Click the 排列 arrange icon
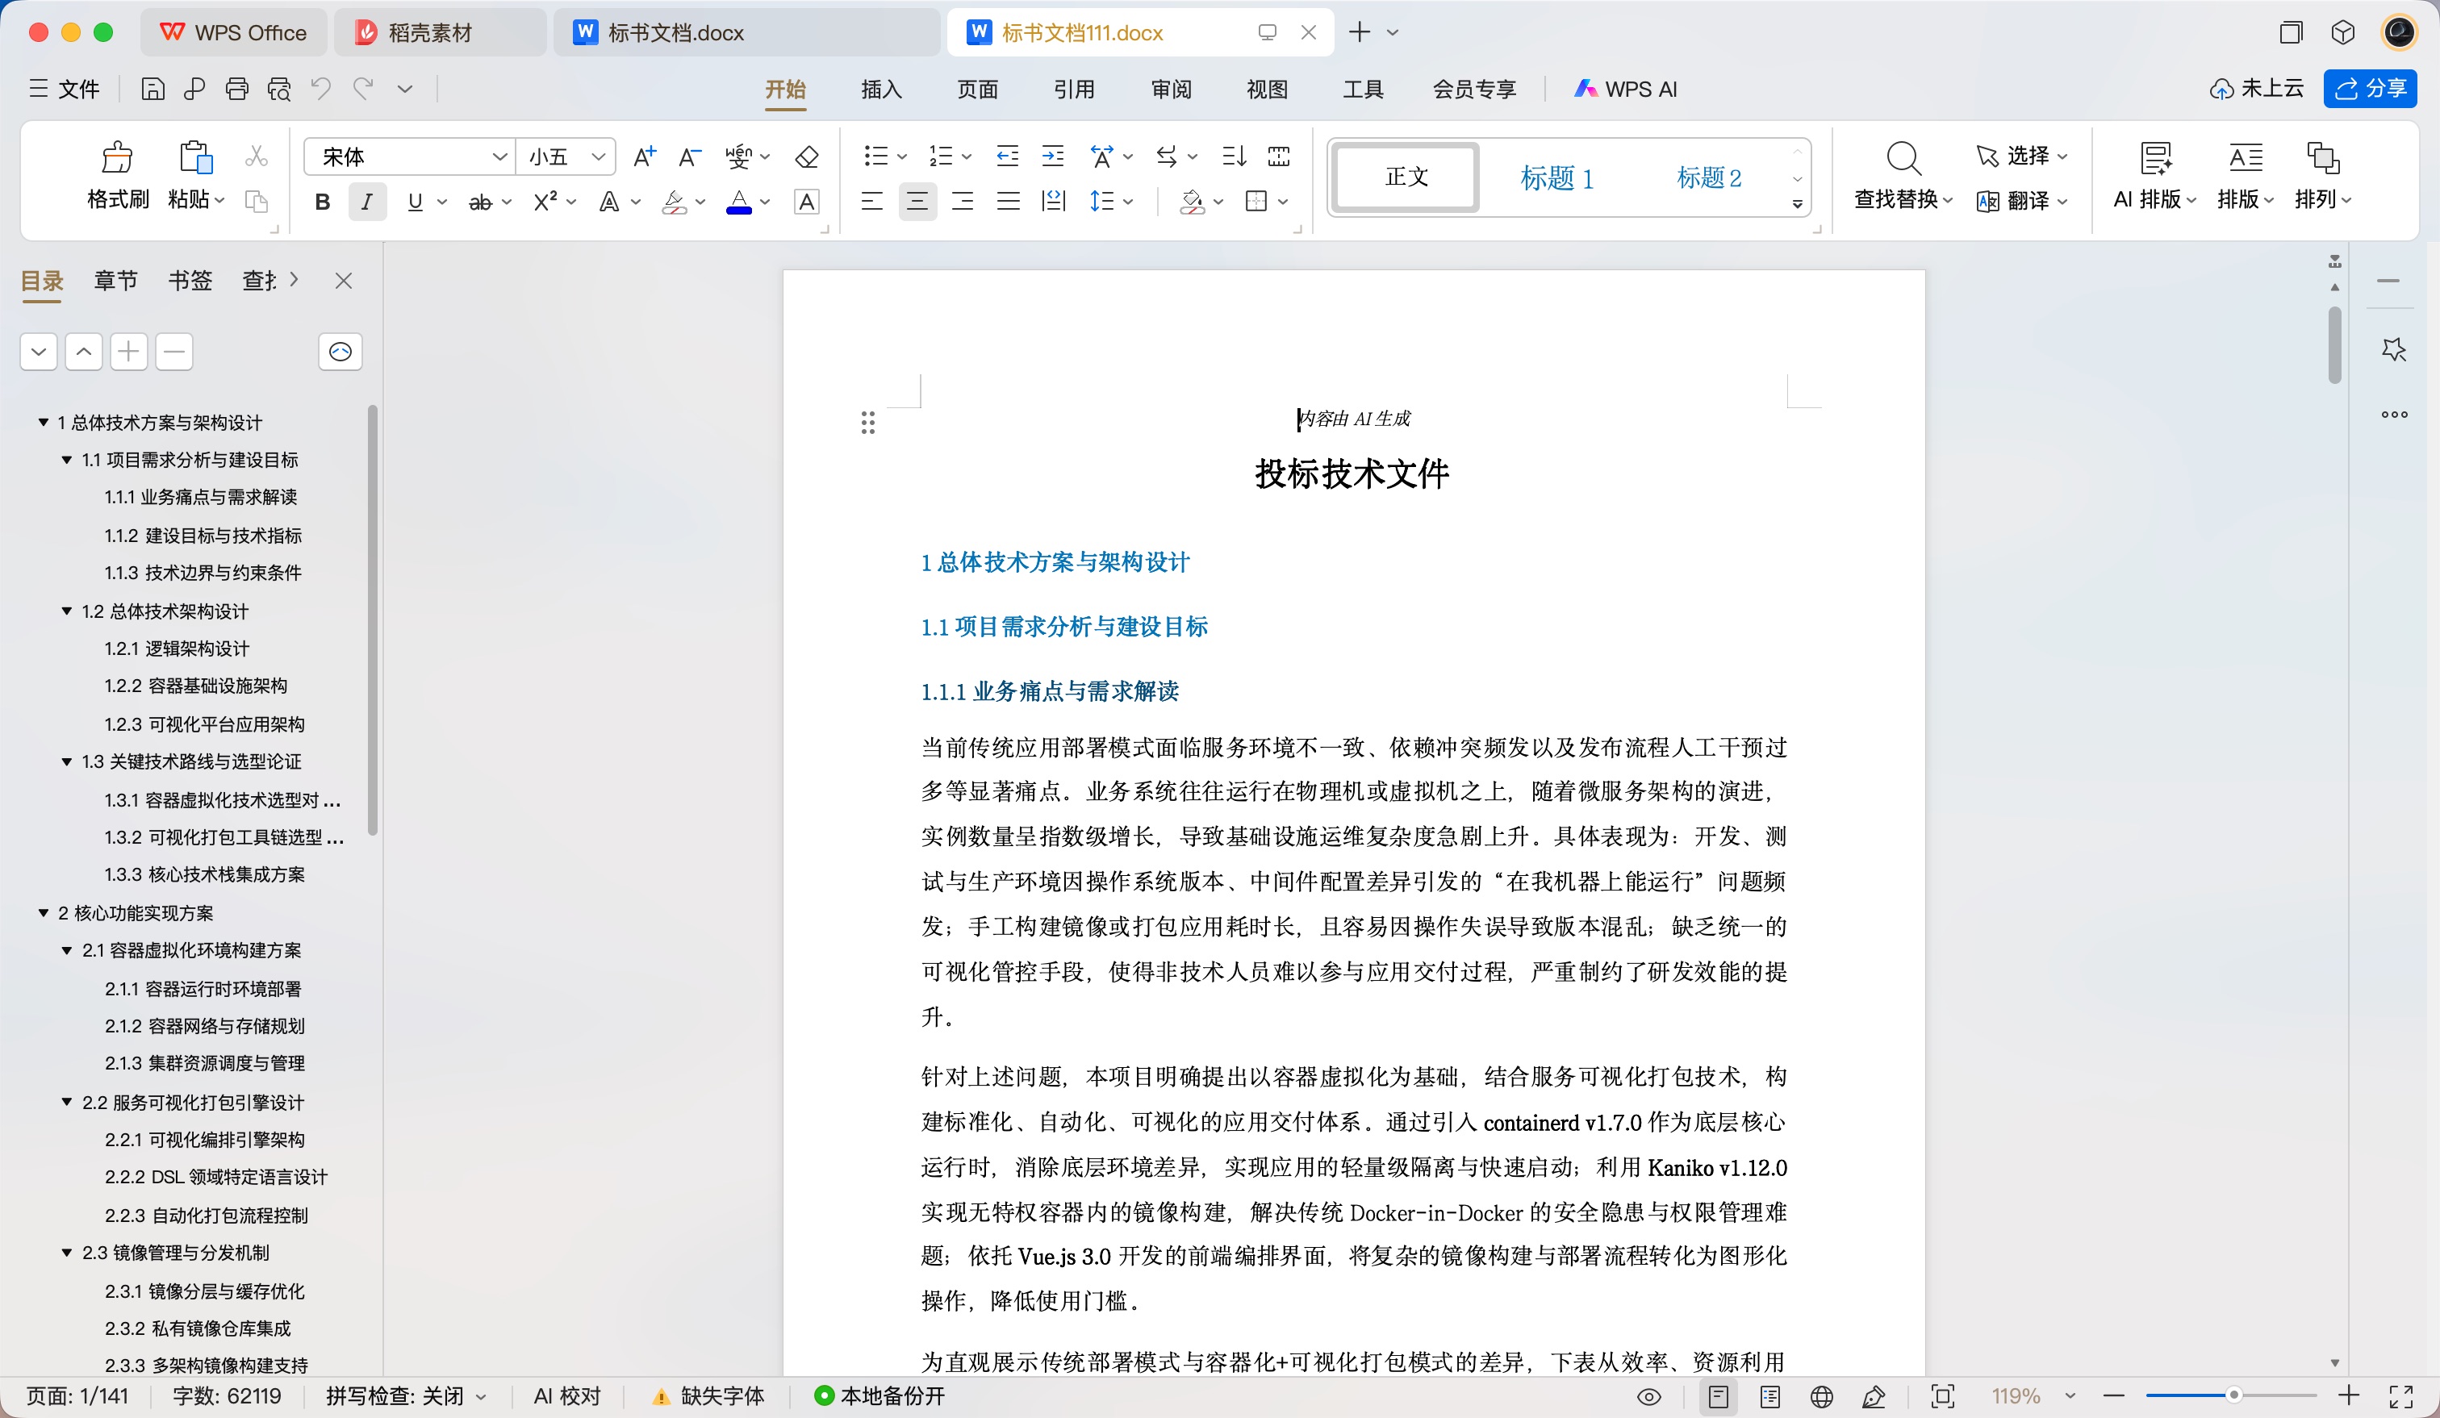Viewport: 2440px width, 1418px height. 2323,158
